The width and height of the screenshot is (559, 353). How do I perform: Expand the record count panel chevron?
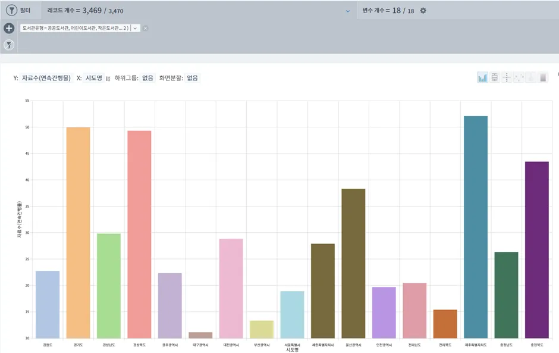pos(348,11)
